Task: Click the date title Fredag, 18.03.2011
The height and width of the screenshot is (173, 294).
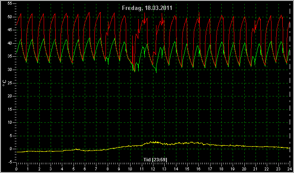Action: pos(147,8)
